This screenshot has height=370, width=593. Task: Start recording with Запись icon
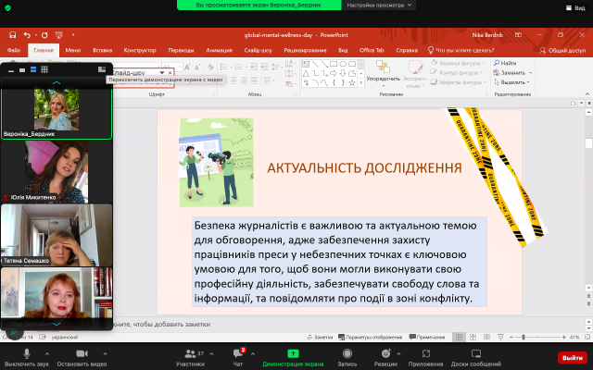coord(347,352)
